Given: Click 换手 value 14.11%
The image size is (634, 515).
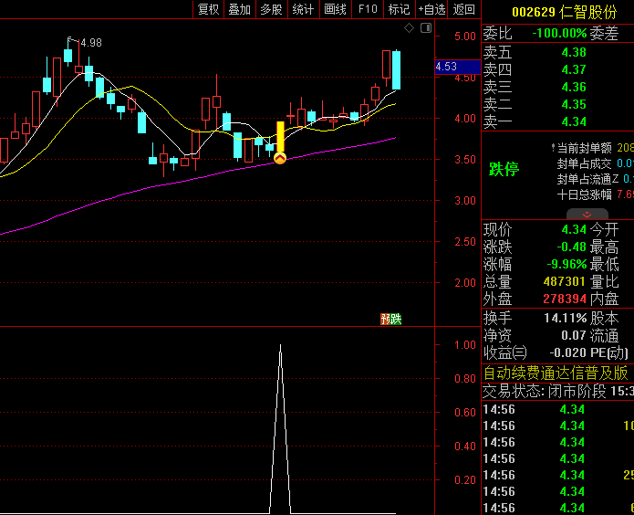Looking at the screenshot, I should tap(566, 318).
